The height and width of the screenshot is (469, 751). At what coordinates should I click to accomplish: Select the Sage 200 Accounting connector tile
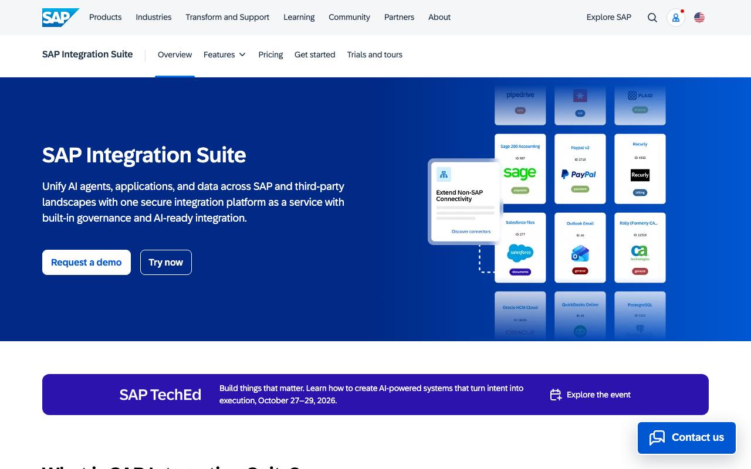(x=520, y=169)
